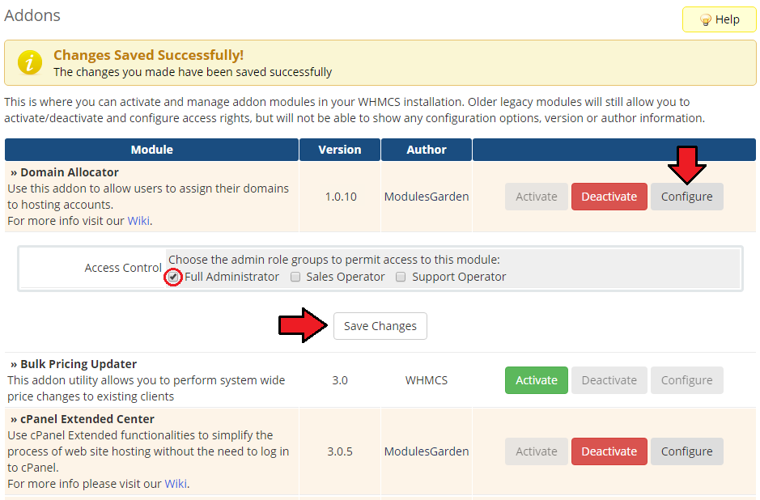Click the Access Control label
The height and width of the screenshot is (500, 760).
pyautogui.click(x=123, y=268)
